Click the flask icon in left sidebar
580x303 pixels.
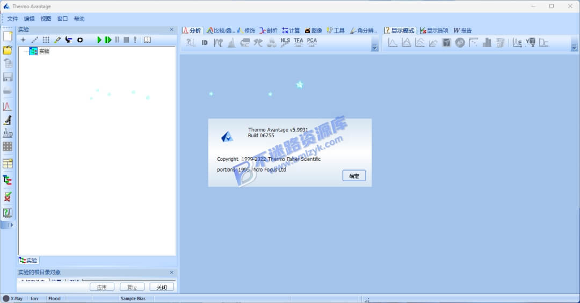point(8,133)
